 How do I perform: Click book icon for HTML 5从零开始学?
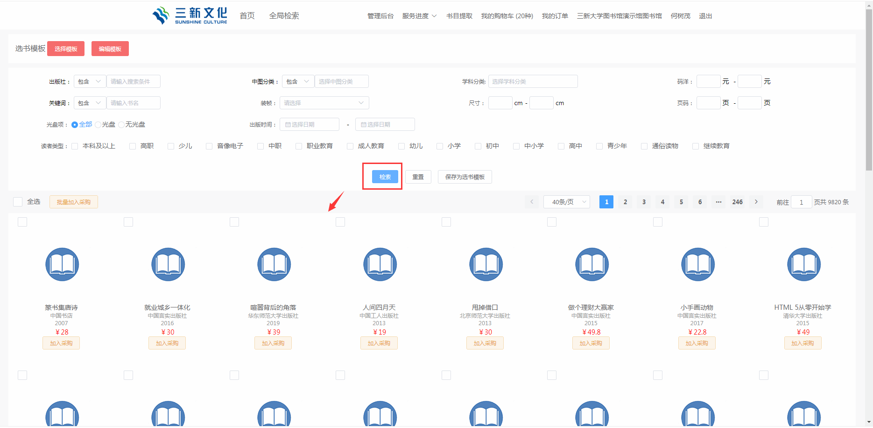point(803,264)
